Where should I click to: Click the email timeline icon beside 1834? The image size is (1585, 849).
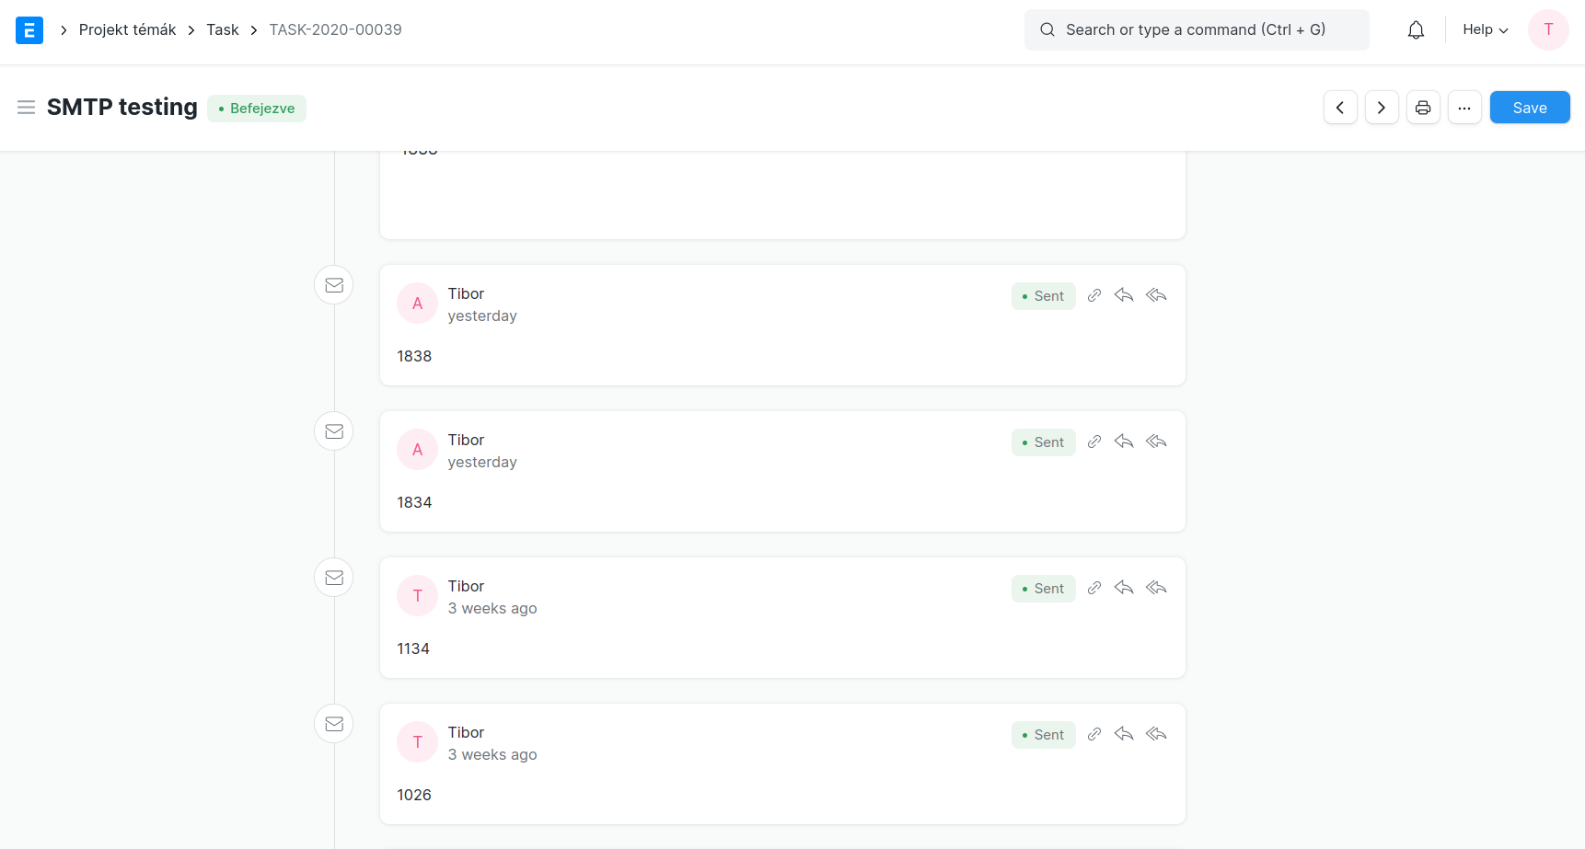pos(334,431)
